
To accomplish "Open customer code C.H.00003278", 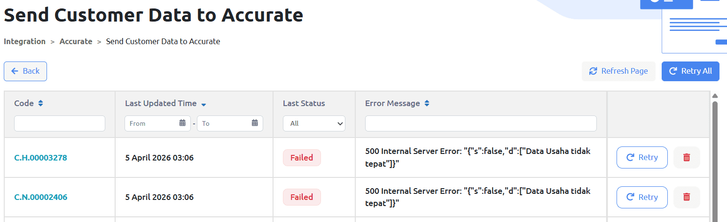I will [x=41, y=158].
